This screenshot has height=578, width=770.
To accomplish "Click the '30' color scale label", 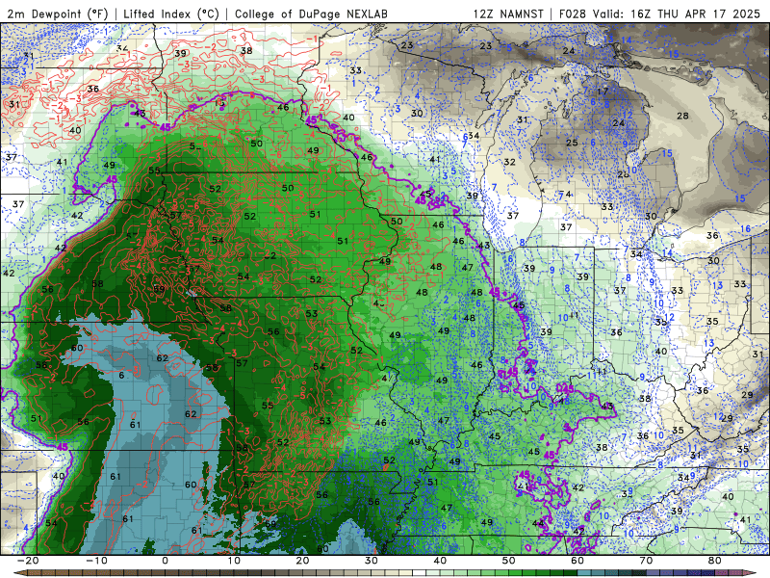I will point(372,561).
